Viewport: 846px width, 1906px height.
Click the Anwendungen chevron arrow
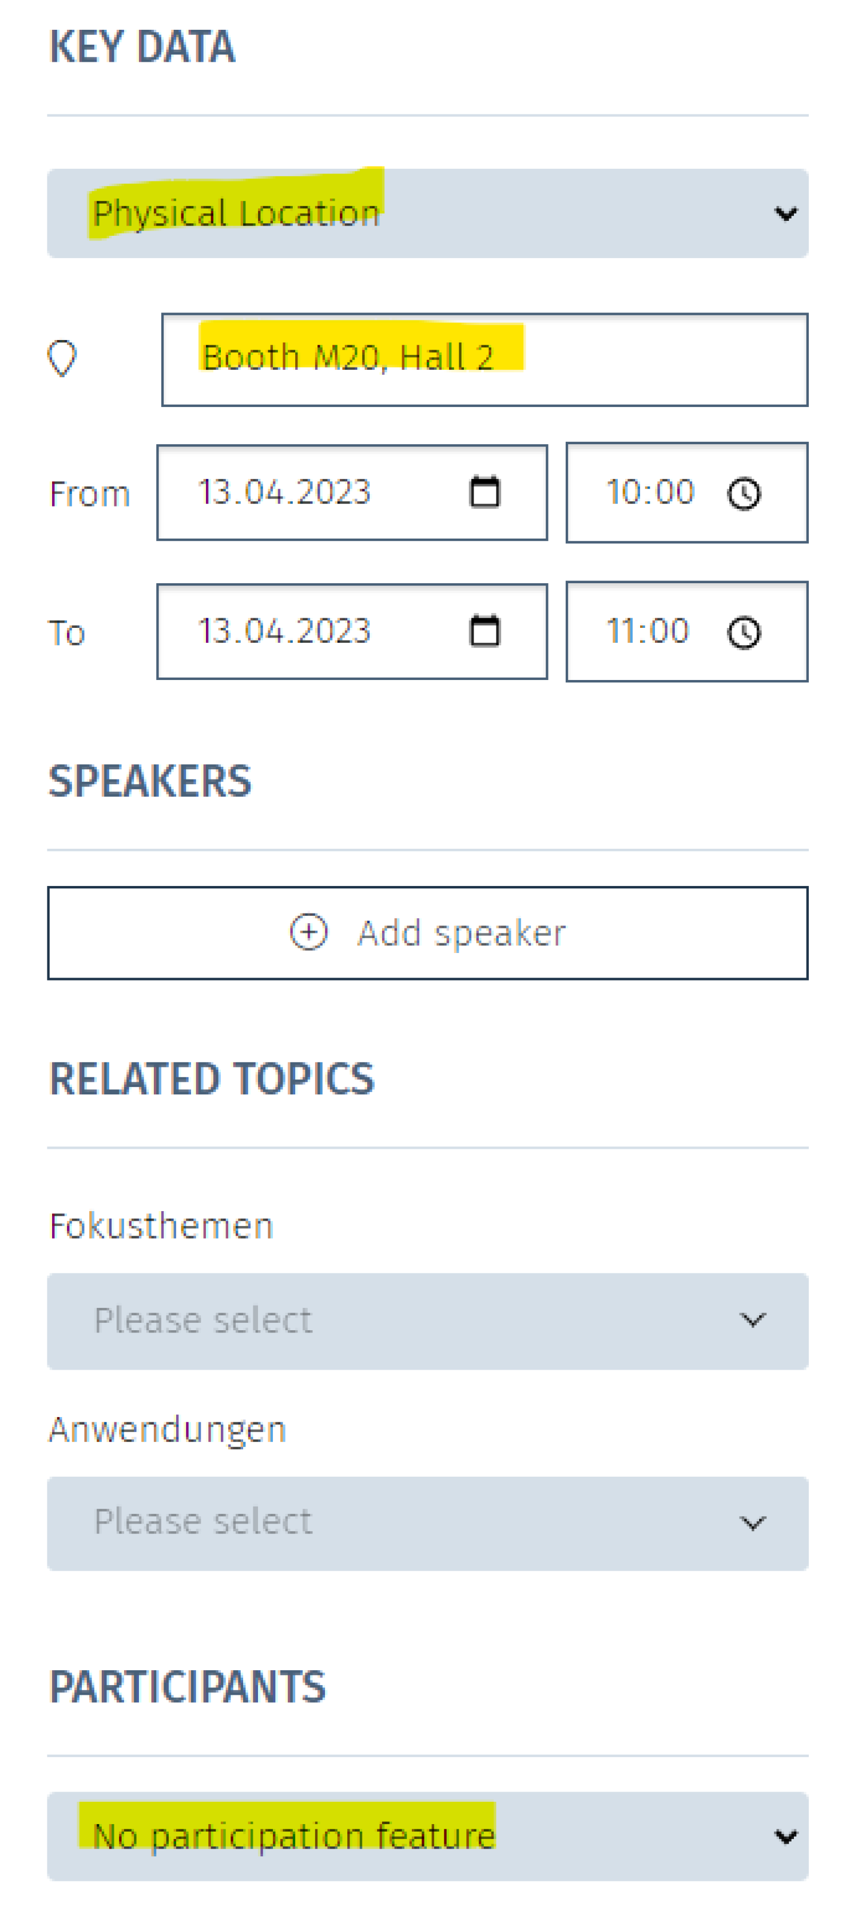point(753,1524)
